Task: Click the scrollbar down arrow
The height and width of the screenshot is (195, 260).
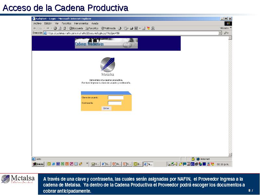Action: click(230, 154)
